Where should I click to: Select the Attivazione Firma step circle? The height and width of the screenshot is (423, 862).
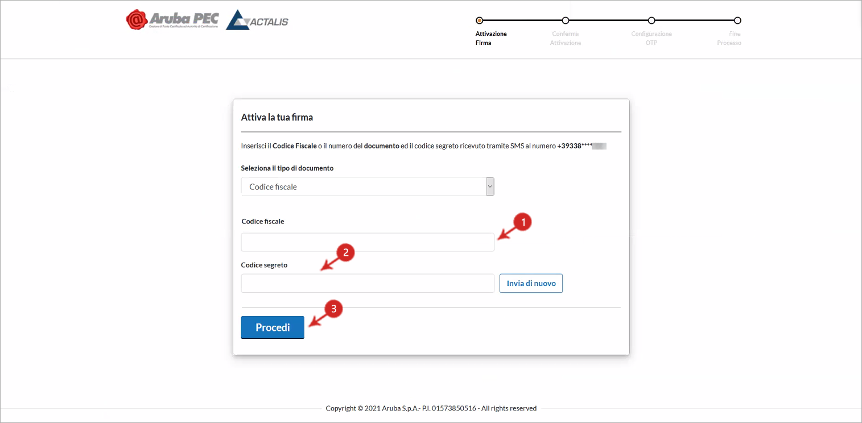pyautogui.click(x=479, y=20)
